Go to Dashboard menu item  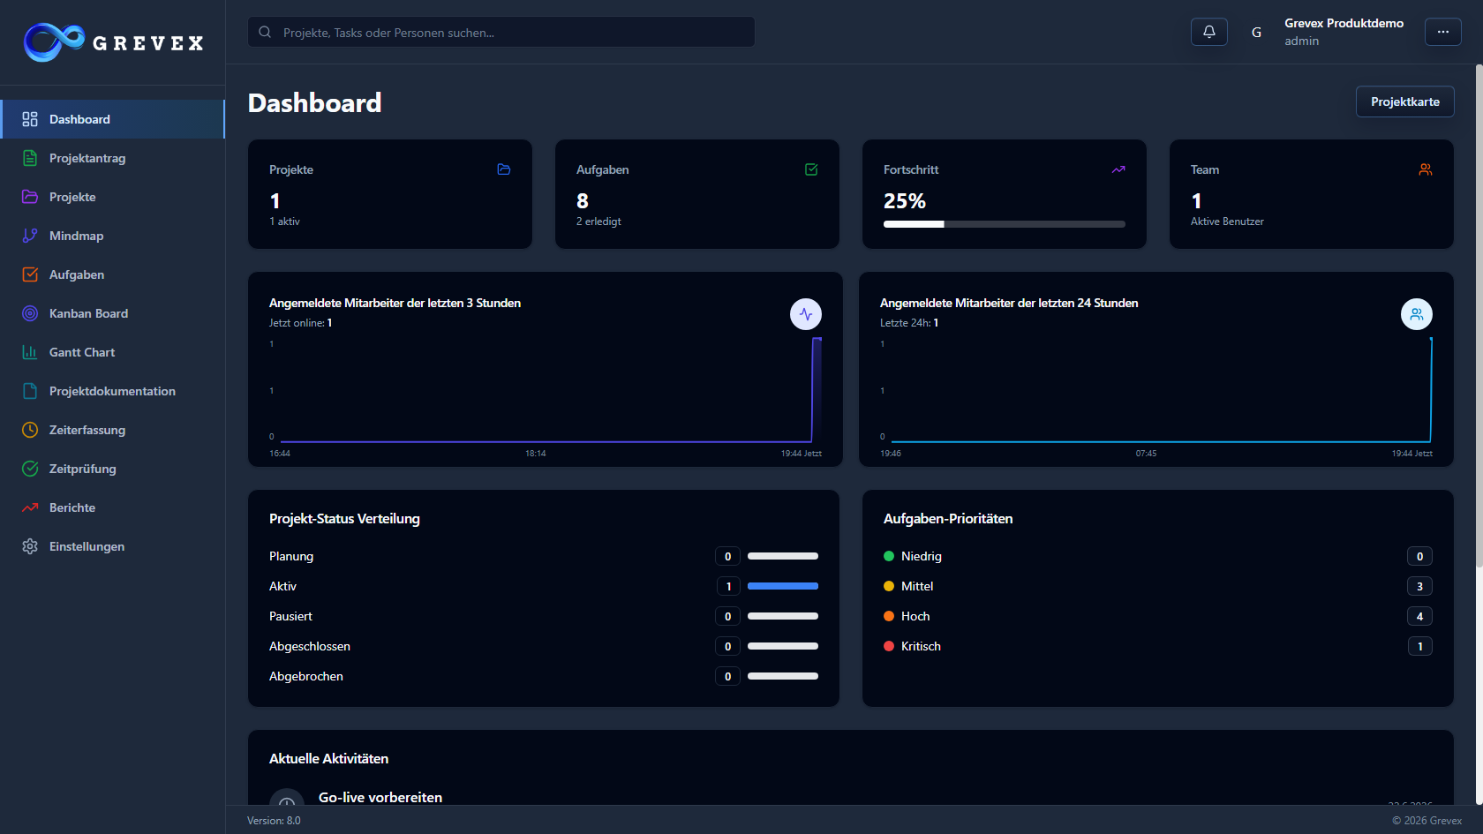coord(112,119)
